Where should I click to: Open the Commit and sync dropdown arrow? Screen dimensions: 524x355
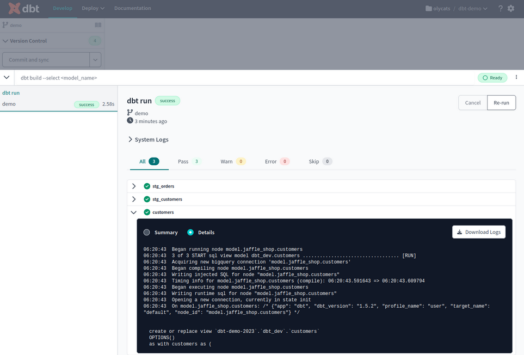(95, 60)
